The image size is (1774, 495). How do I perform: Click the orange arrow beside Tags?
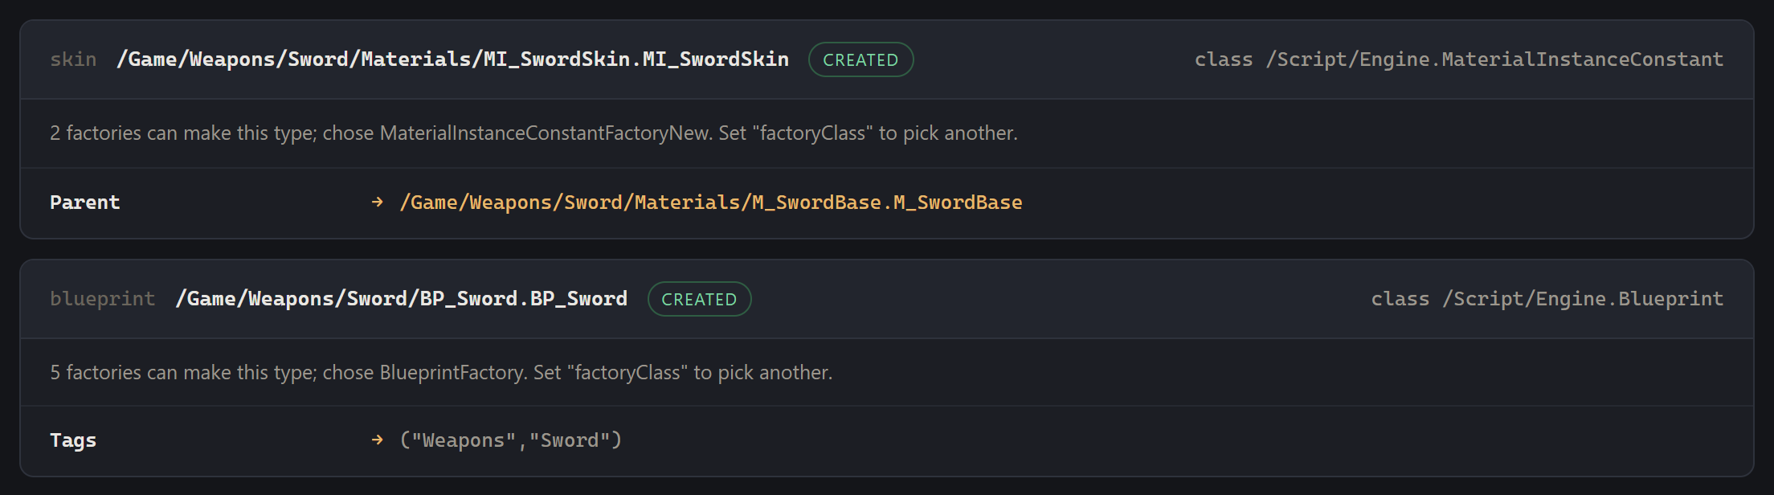377,440
